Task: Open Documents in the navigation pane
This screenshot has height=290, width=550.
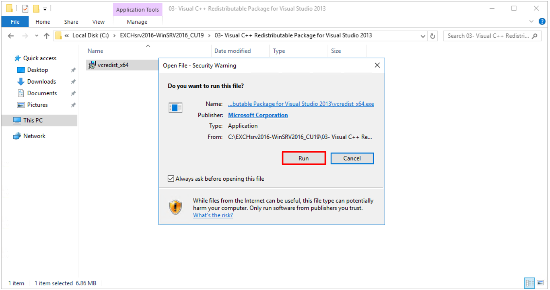Action: 42,93
